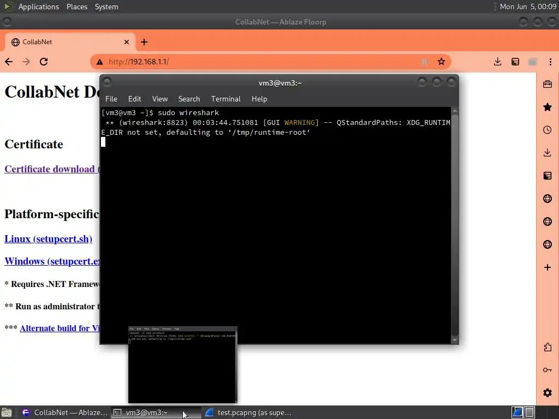
Task: Toggle the sidebar icon in the browser toolbar
Action: 515,62
